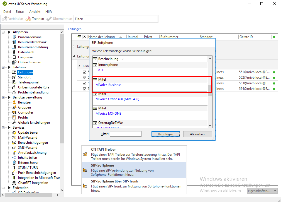Open Globale Einstellungen via wrench icon
This screenshot has height=202, width=281.
coord(13,122)
